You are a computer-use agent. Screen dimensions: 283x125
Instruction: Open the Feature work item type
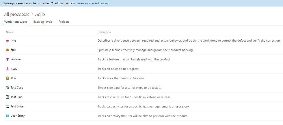16,59
